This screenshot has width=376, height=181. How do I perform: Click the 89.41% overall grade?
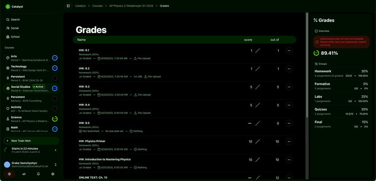coord(329,53)
